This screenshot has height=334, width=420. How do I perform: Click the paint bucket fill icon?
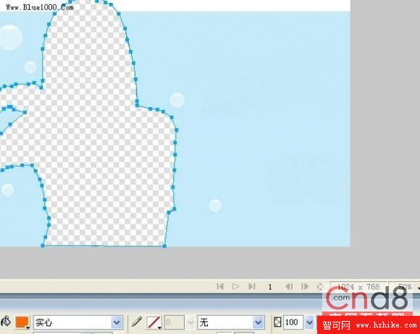pos(6,322)
